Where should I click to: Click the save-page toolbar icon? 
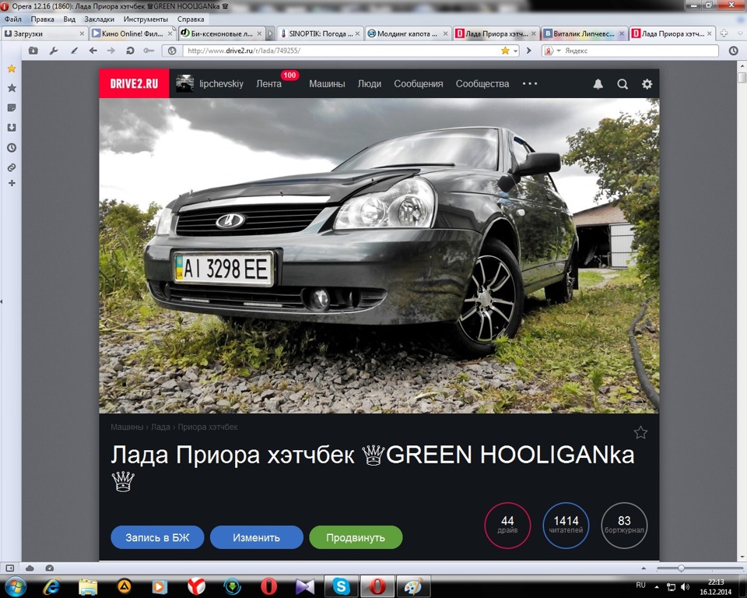pos(33,51)
